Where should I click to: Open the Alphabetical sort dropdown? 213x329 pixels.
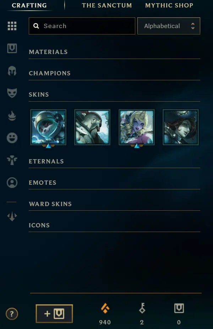tap(169, 26)
